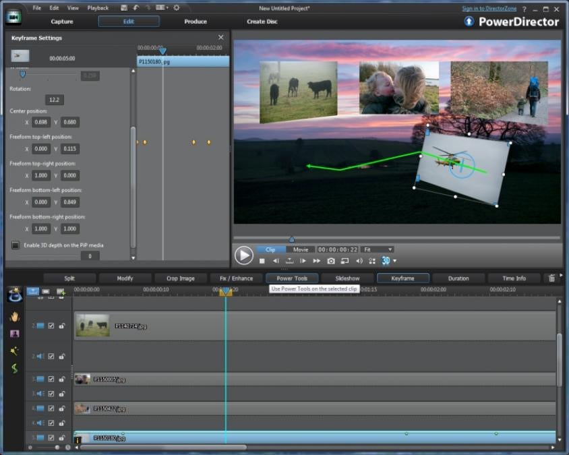The image size is (569, 455).
Task: Switch to timeline view icon
Action: pos(32,291)
